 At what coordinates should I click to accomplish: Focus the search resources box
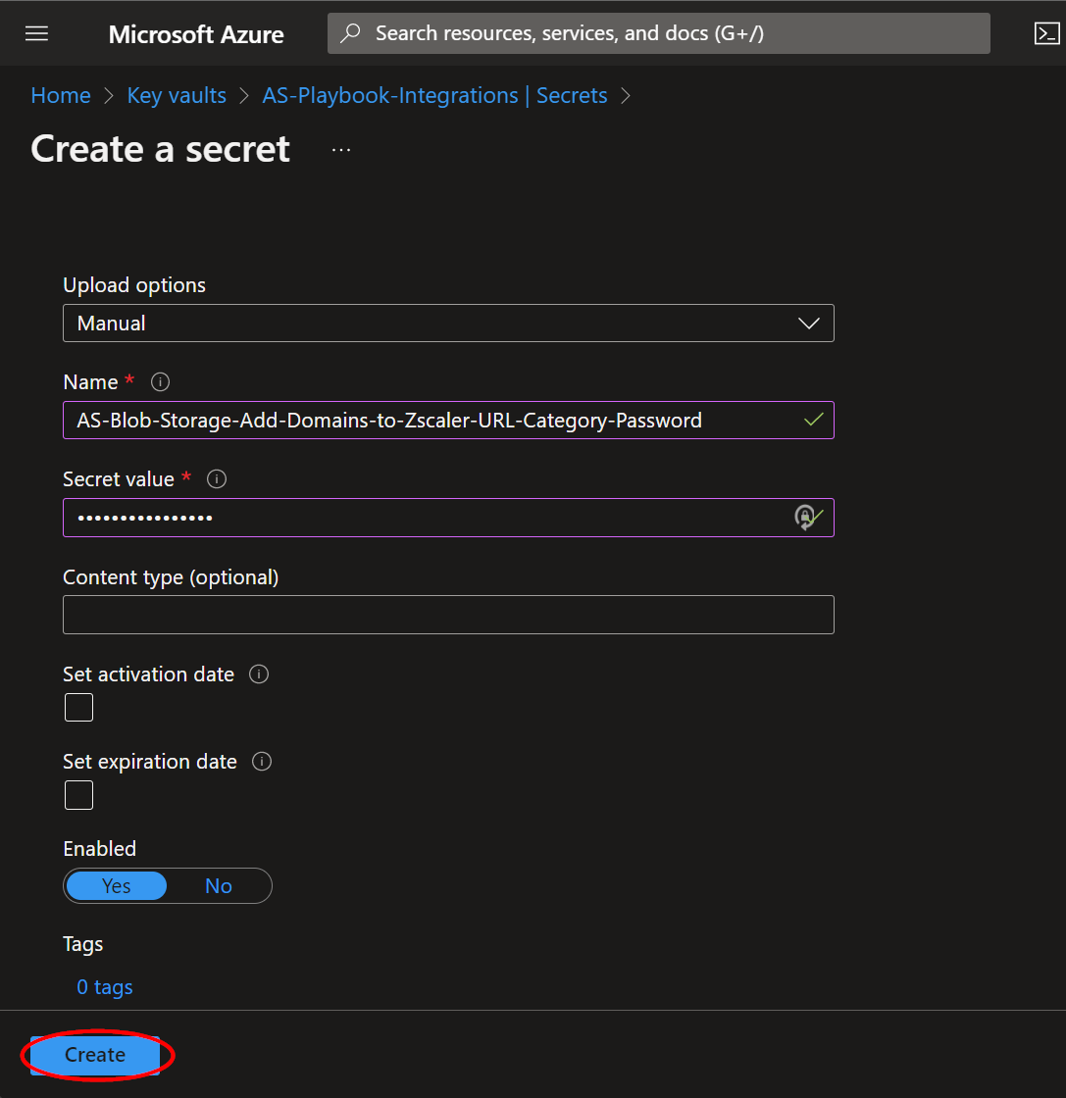(x=658, y=33)
